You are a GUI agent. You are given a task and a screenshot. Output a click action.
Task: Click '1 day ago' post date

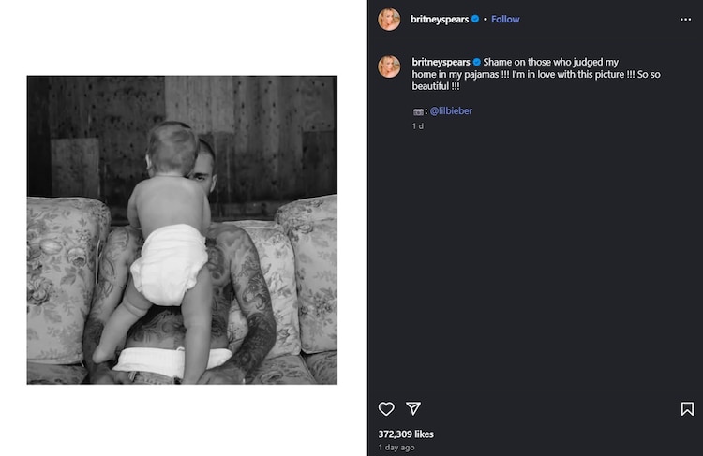pyautogui.click(x=396, y=447)
